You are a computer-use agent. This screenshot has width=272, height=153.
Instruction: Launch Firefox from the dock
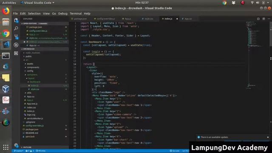click(6, 11)
